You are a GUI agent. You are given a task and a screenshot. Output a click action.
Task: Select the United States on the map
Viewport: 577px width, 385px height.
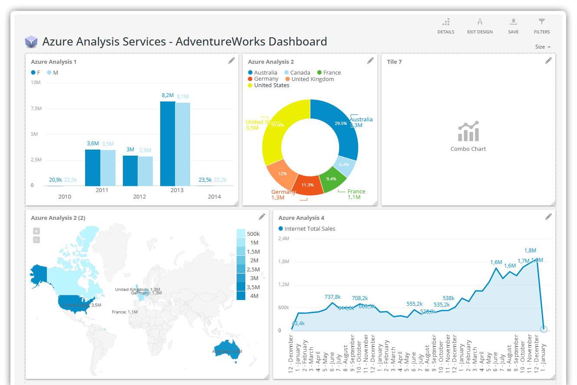(x=74, y=301)
